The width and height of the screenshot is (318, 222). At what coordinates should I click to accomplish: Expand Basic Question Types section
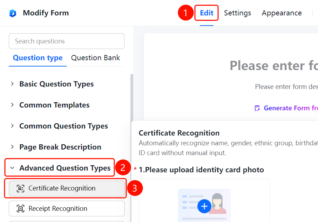coord(12,84)
